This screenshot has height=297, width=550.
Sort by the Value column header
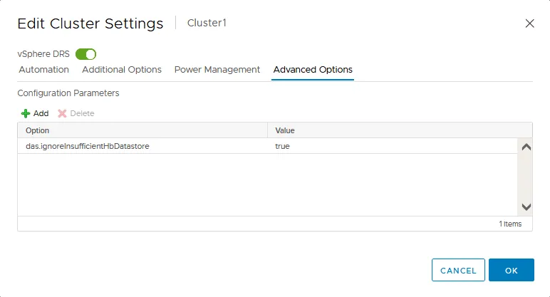tap(399, 130)
